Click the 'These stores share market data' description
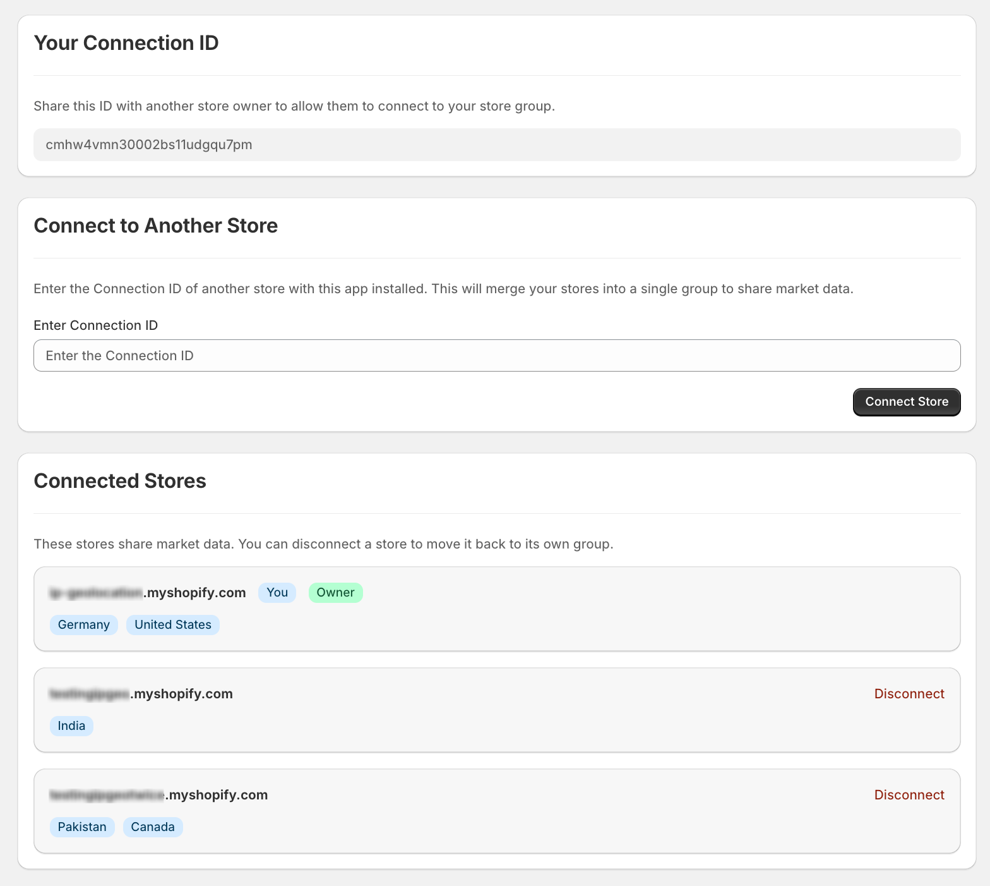 (x=323, y=544)
